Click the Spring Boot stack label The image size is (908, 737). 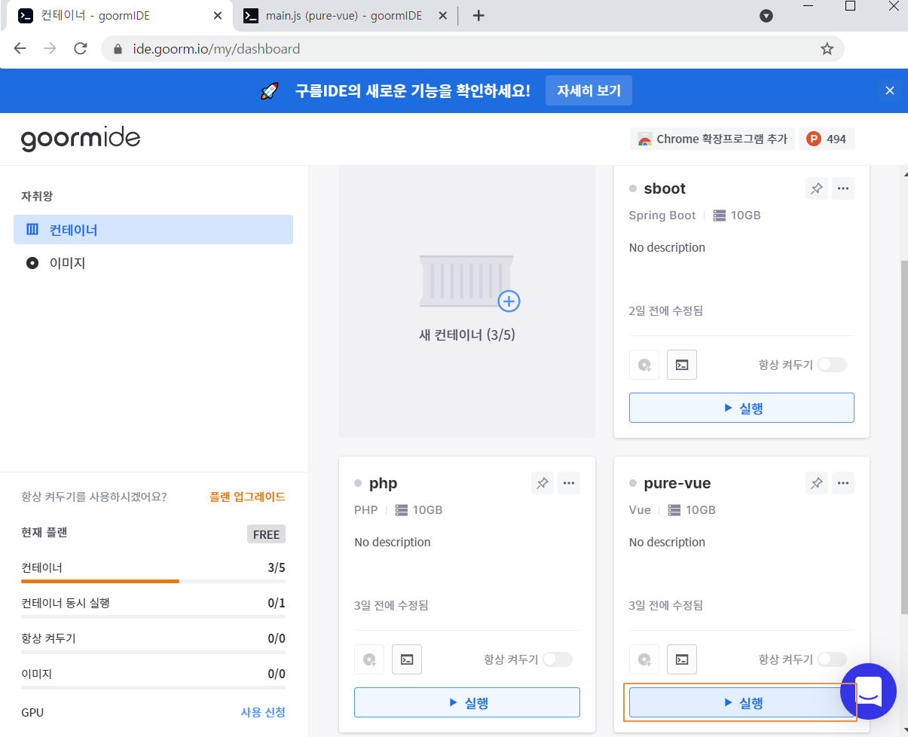(662, 216)
